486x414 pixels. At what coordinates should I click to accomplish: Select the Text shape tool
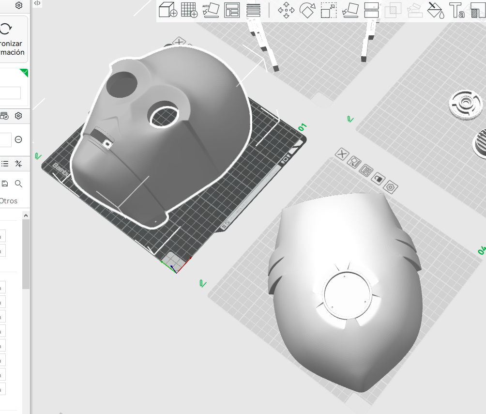457,10
